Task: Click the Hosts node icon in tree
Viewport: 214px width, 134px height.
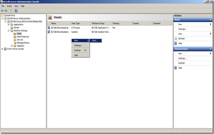Action: pos(15,34)
